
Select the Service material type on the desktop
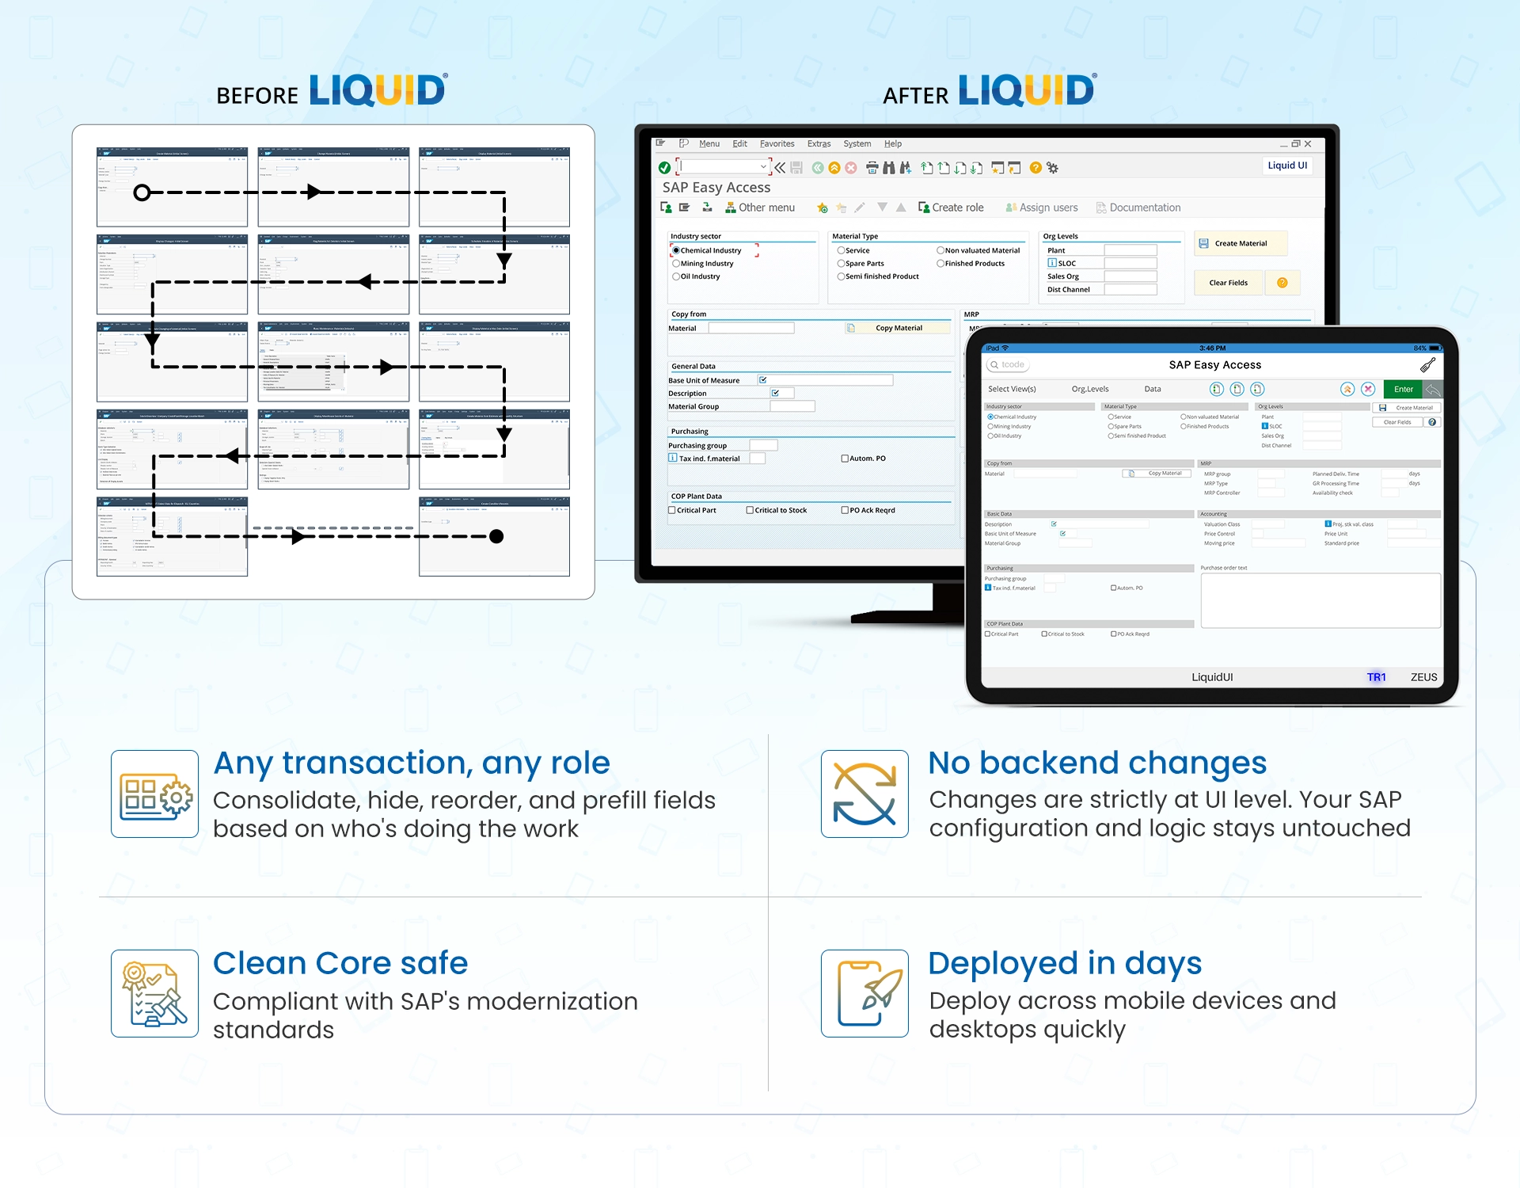pyautogui.click(x=841, y=250)
